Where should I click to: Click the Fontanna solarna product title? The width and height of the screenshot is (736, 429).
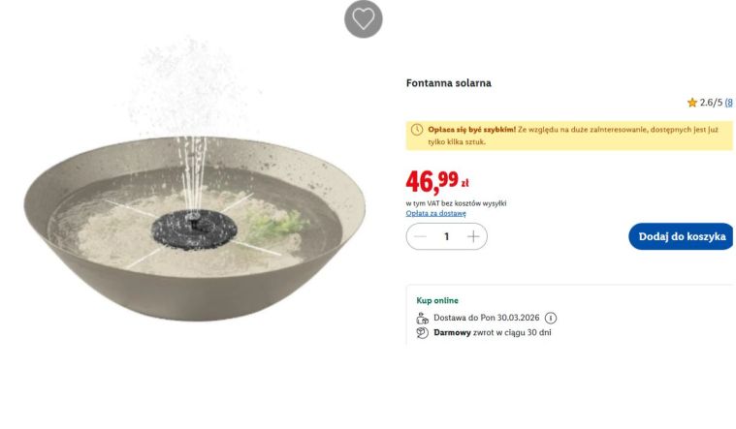[x=448, y=83]
